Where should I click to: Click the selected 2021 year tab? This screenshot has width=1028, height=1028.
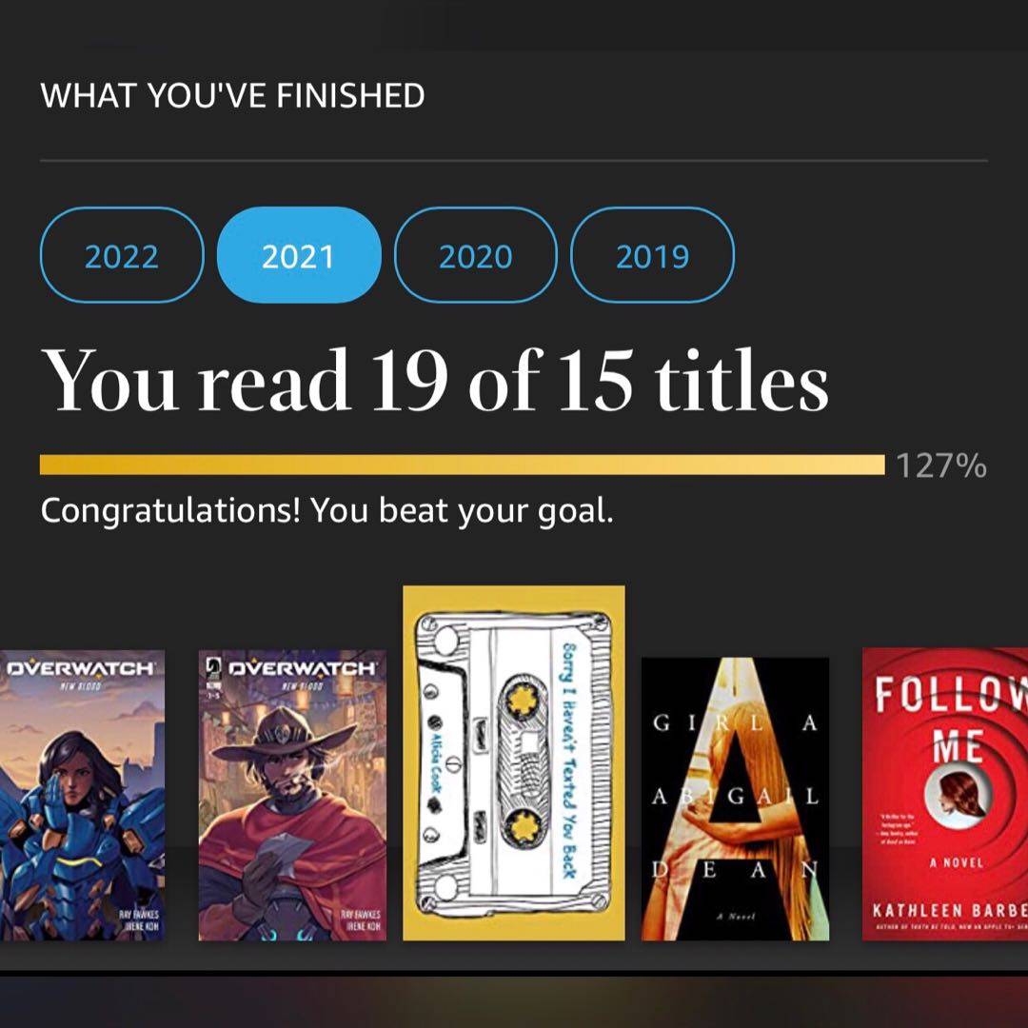tap(299, 255)
